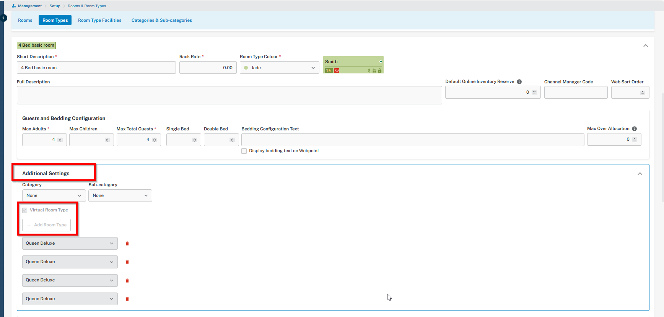Open the Sub-category dropdown
The height and width of the screenshot is (317, 664).
(x=120, y=196)
